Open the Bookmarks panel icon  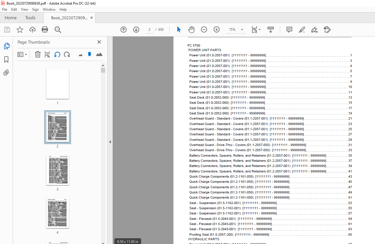pos(6,59)
